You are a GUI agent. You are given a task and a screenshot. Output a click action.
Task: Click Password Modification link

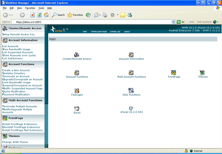click(16, 94)
